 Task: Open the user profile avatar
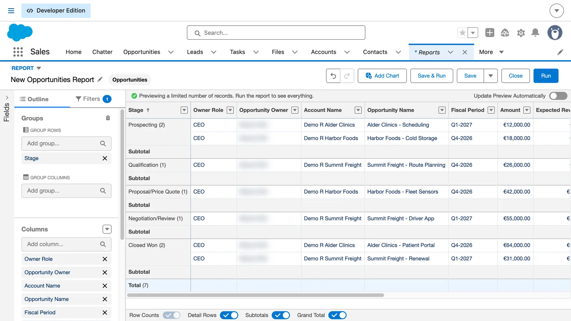point(555,33)
